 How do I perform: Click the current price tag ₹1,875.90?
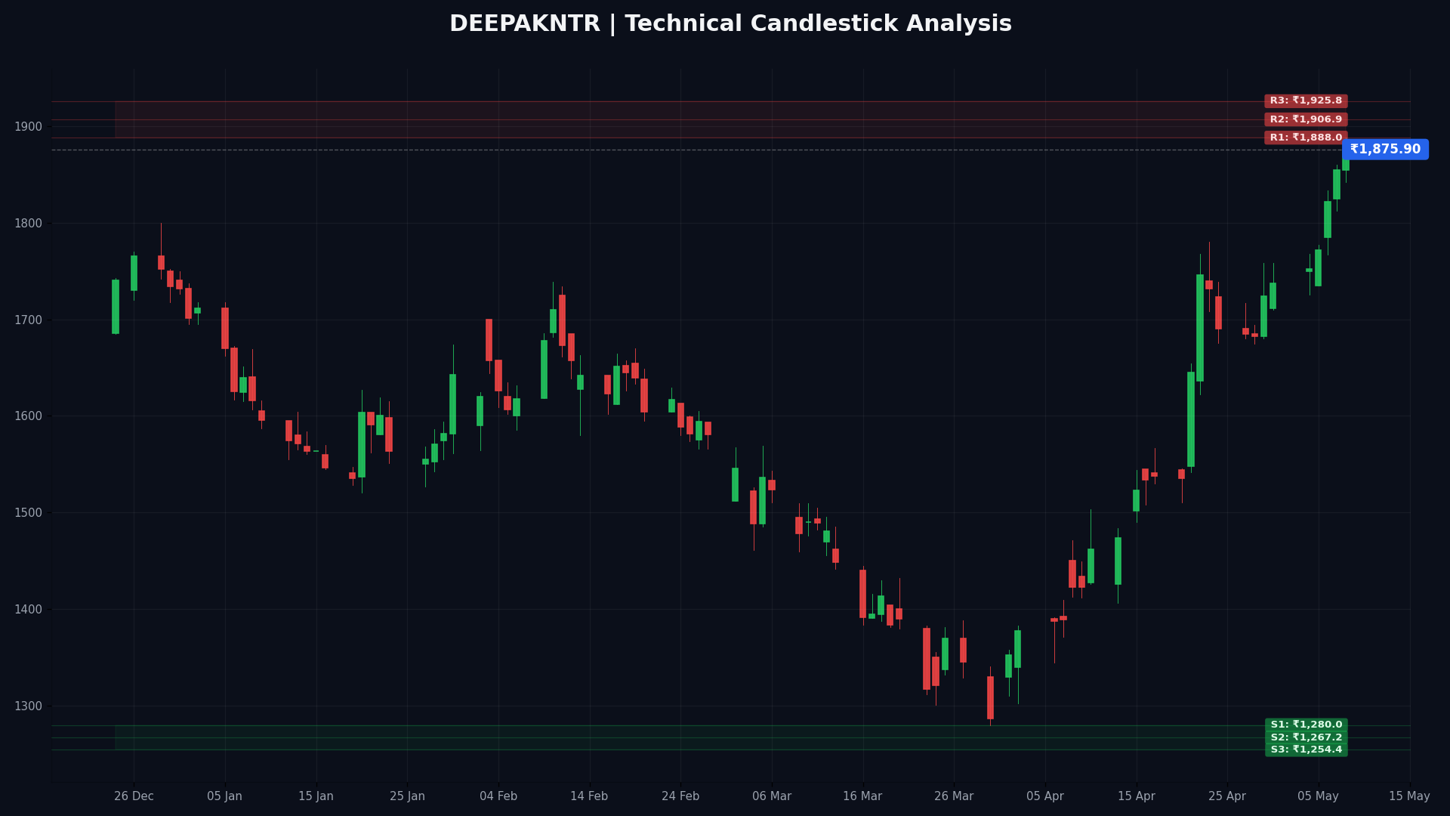(x=1385, y=150)
